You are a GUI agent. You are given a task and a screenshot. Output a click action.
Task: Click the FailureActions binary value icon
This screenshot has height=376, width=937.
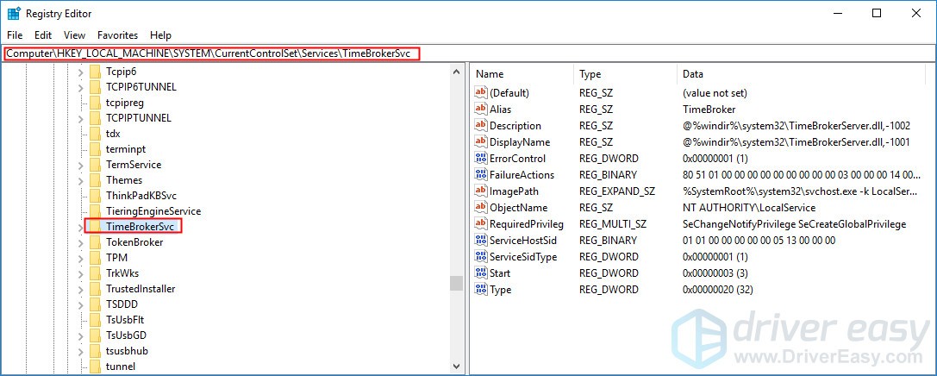[481, 174]
